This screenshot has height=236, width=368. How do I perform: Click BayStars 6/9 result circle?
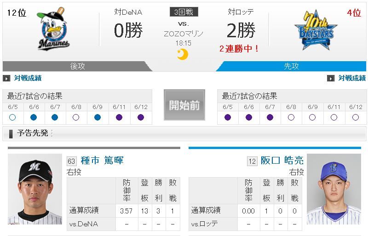(312, 117)
